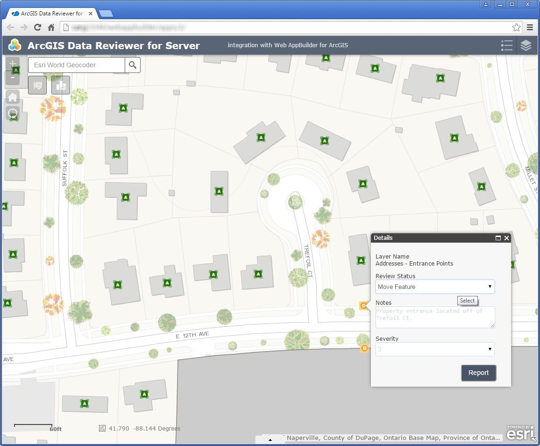Reload the current page

tap(37, 27)
